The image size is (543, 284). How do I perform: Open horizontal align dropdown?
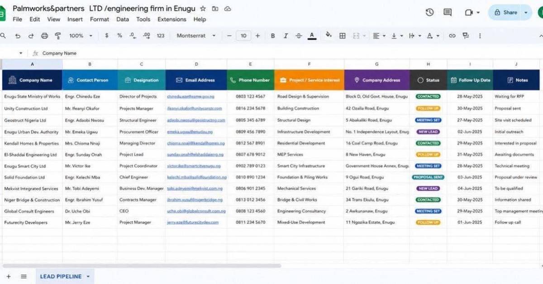(379, 36)
